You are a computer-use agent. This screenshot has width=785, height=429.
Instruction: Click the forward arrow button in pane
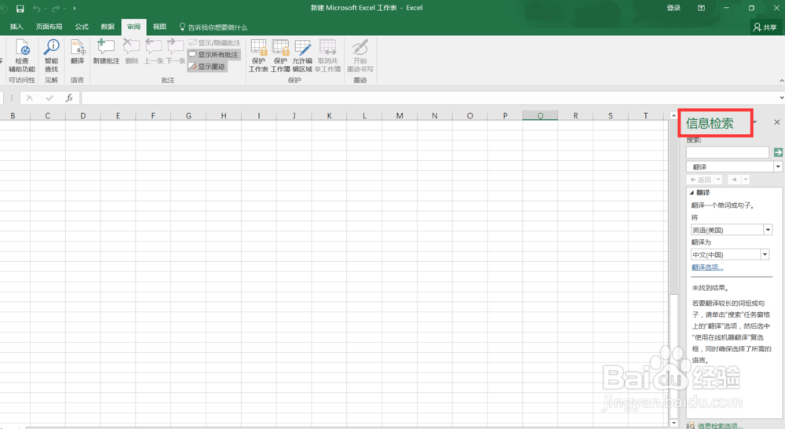click(734, 180)
